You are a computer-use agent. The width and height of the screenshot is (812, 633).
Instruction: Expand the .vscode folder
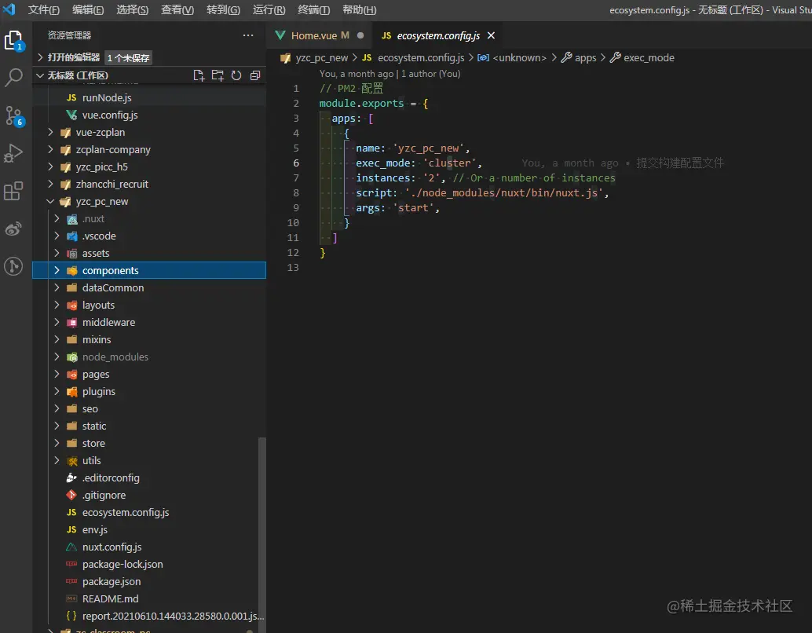point(99,236)
